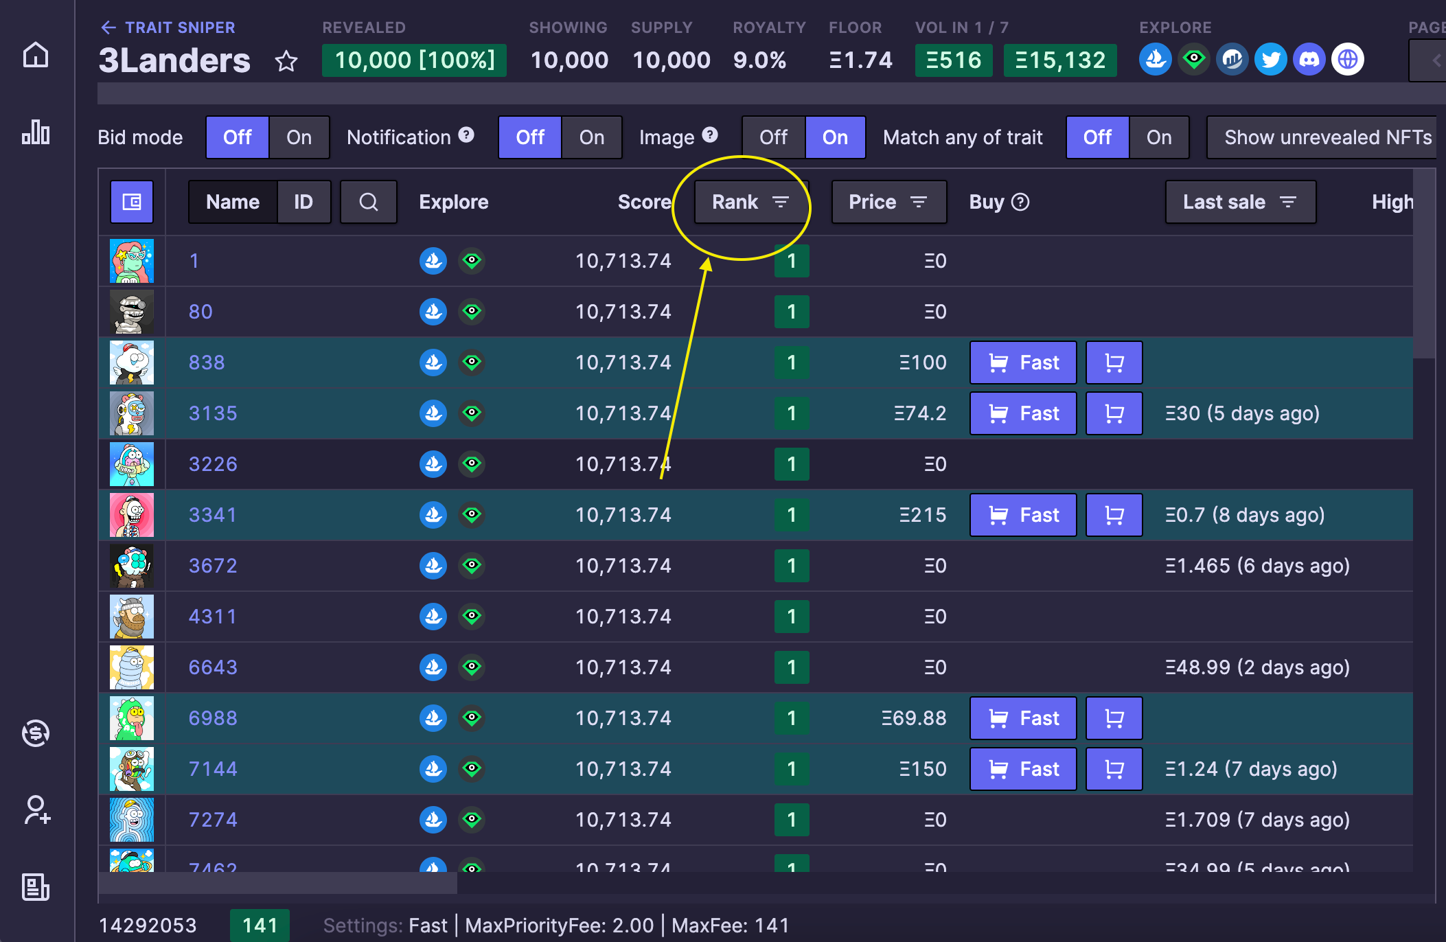Viewport: 1446px width, 942px height.
Task: Open the bar chart stats sidebar icon
Action: point(36,132)
